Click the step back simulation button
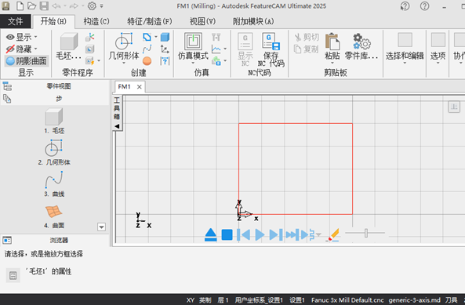465x305 pixels. pos(243,234)
